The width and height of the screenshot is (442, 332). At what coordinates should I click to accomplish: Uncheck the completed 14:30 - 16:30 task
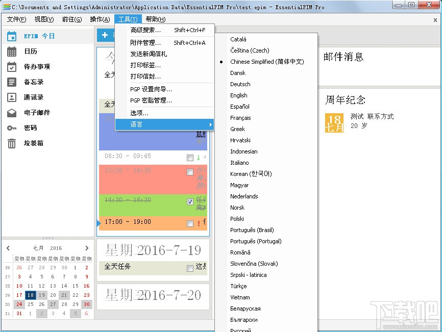click(190, 201)
